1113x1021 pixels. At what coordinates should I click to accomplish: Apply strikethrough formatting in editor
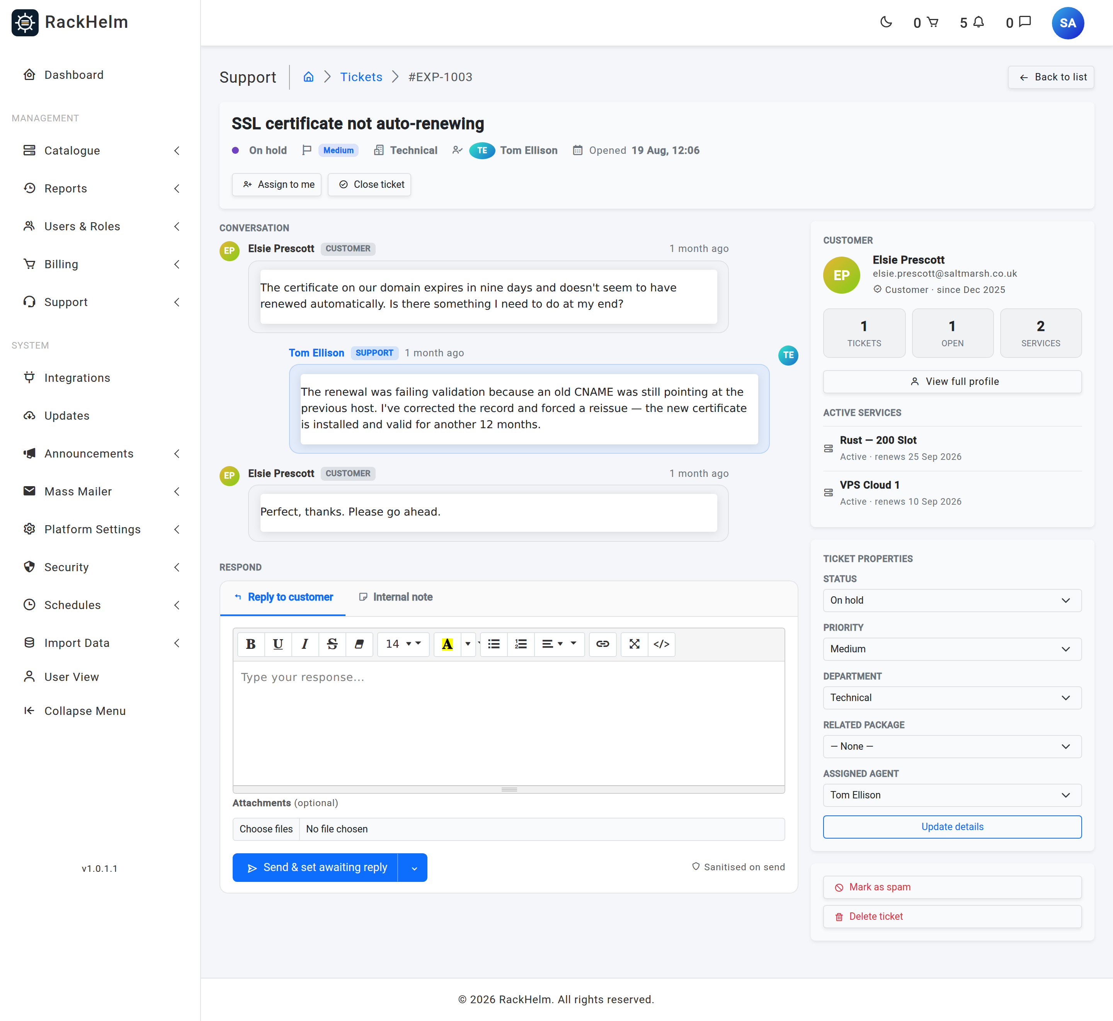click(x=332, y=644)
